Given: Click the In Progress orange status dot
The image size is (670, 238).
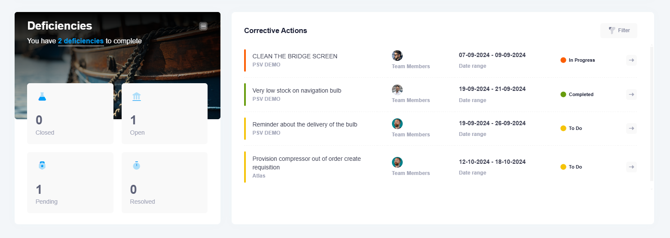Looking at the screenshot, I should click(563, 60).
